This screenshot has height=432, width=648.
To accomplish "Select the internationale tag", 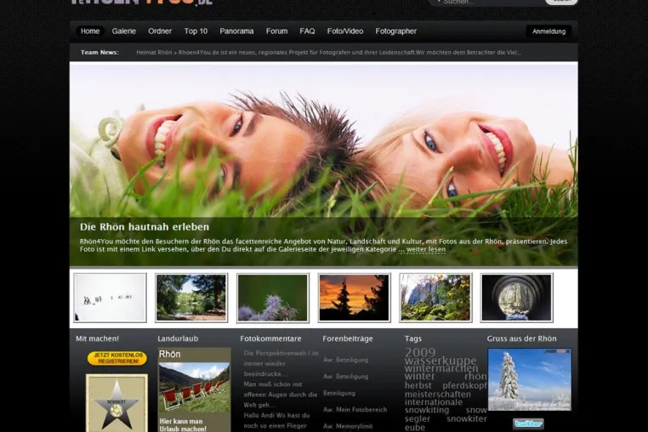I will coord(434,402).
